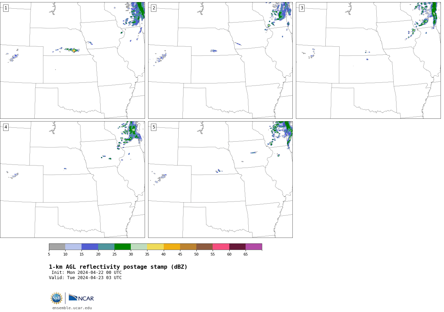Click the teal 20-25 dBZ swatch

tap(106, 247)
